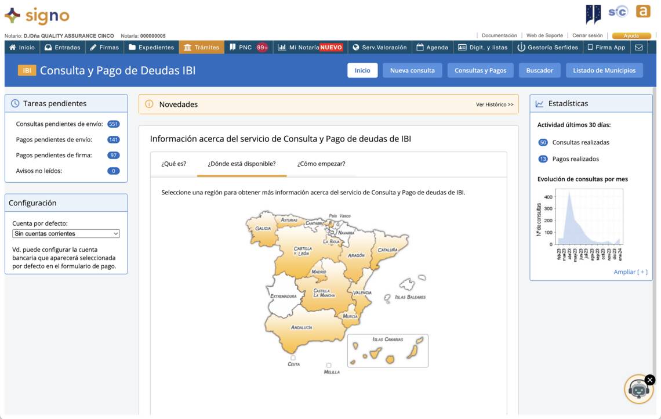The image size is (661, 419).
Task: Select the Melilla checkbox on the map
Action: [330, 365]
